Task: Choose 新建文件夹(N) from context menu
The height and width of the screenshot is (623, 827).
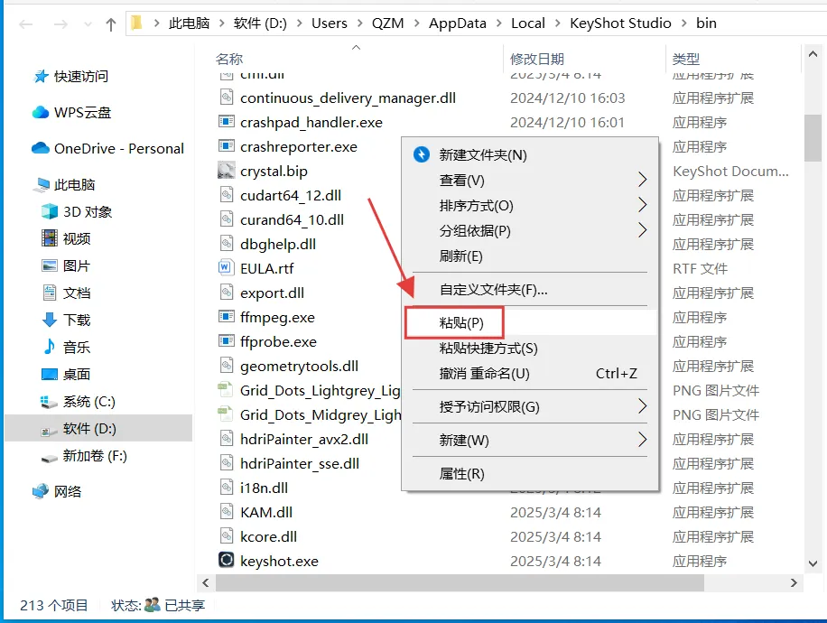Action: click(530, 154)
